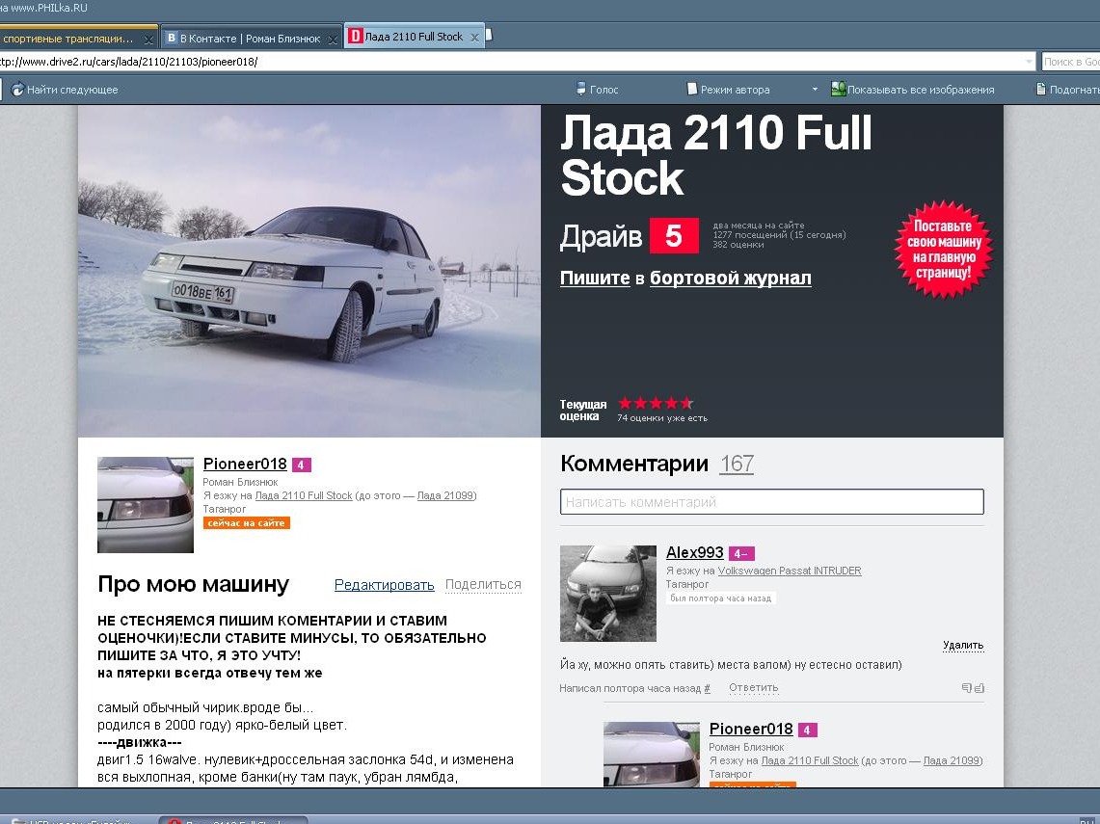1100x824 pixels.
Task: Open the 'бортовой журнал' link
Action: [731, 279]
